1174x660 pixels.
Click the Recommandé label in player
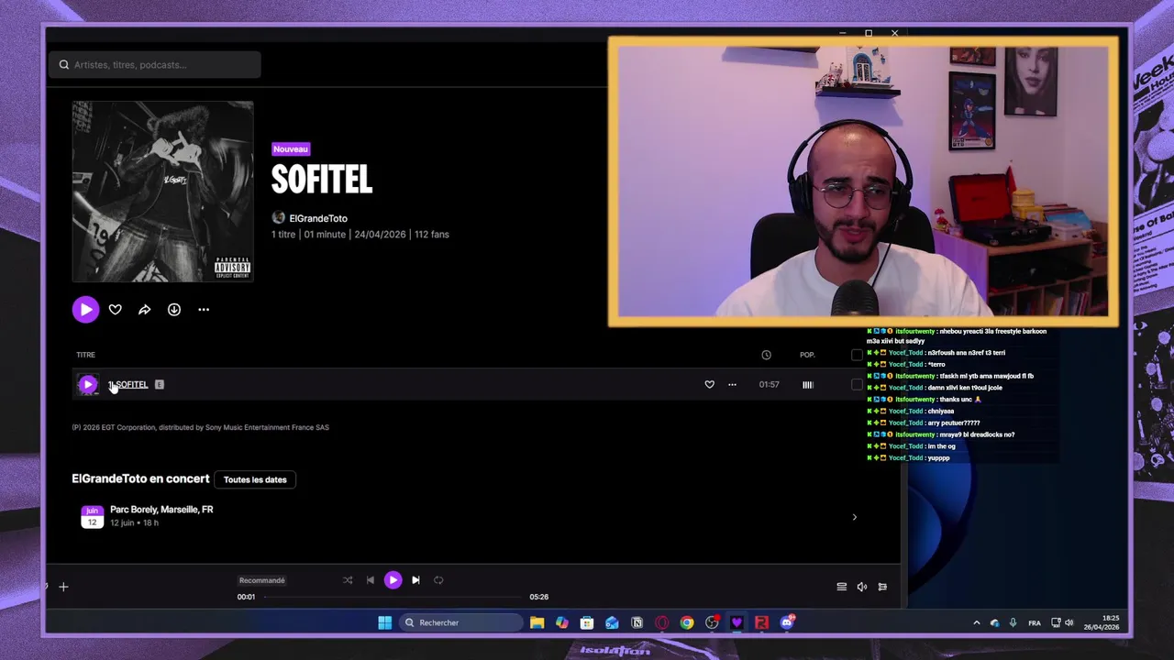point(261,580)
